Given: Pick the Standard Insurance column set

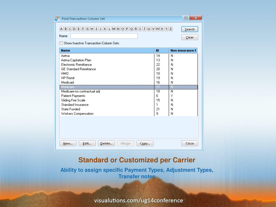Looking at the screenshot, I should pos(129,105).
